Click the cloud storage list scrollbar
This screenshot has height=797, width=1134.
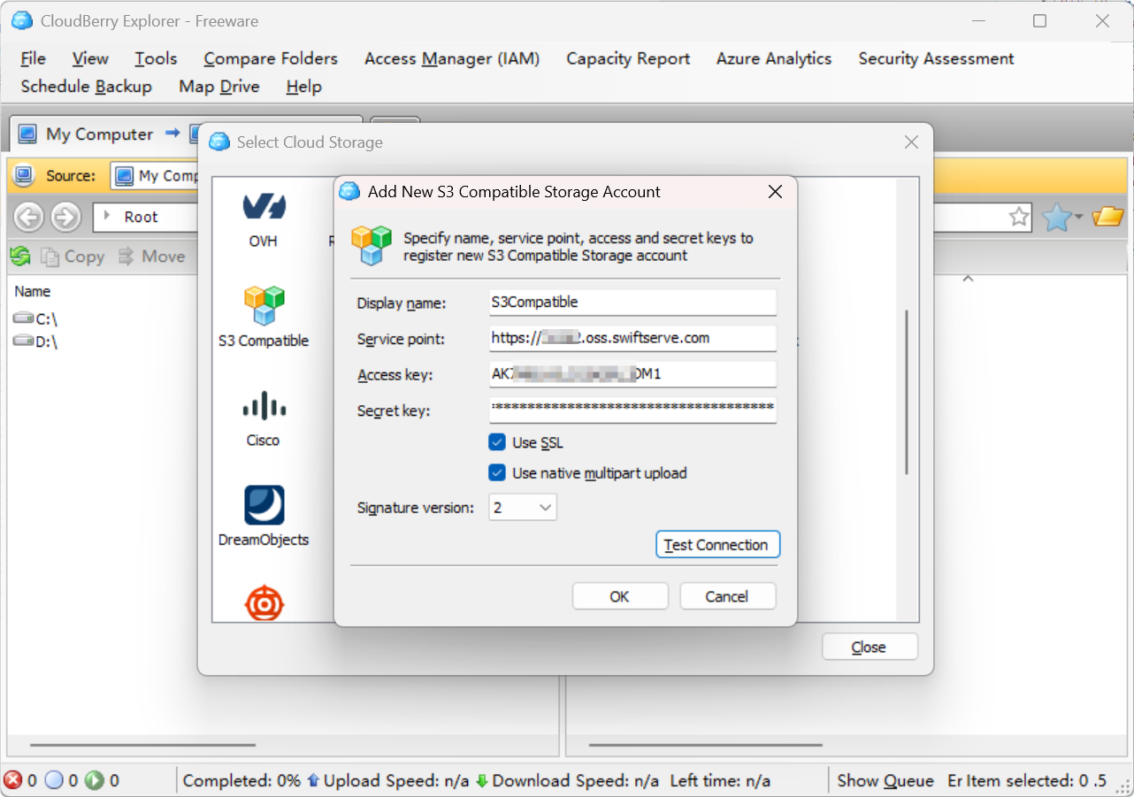click(907, 393)
